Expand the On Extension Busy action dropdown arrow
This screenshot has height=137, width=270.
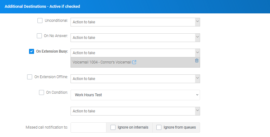[198, 53]
